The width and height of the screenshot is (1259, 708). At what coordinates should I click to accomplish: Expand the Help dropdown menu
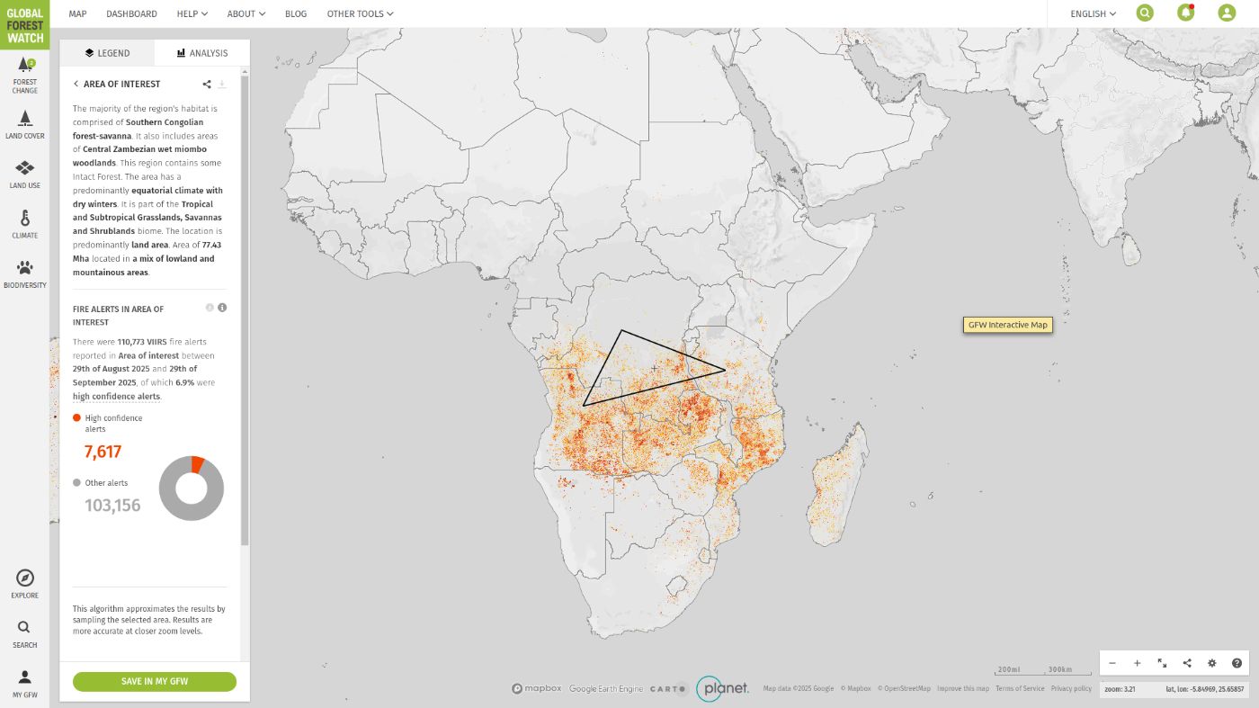pyautogui.click(x=192, y=13)
